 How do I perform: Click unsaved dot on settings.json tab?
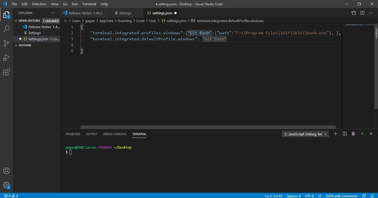point(175,13)
